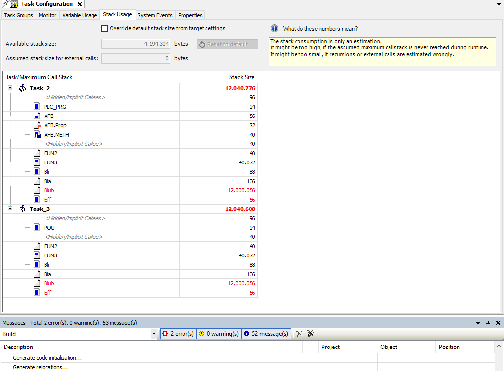504x371 pixels.
Task: Toggle the 52 message(s) filter
Action: tap(266, 333)
